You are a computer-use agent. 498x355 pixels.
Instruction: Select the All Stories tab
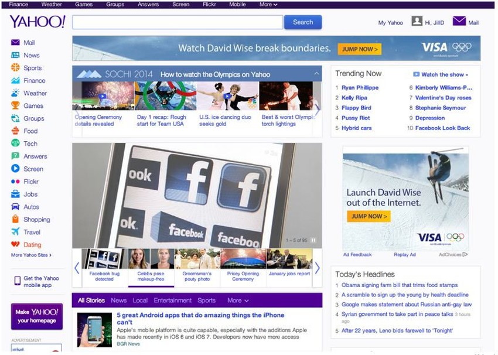coord(91,301)
